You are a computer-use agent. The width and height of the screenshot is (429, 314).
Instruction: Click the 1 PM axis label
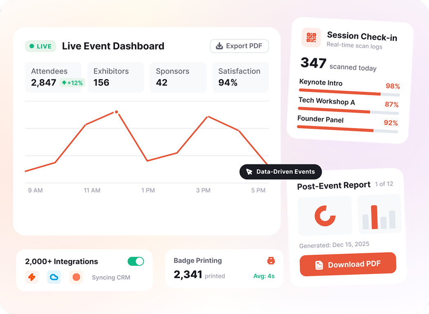[x=148, y=190]
